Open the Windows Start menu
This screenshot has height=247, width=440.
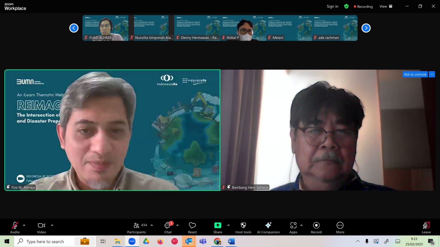(x=7, y=242)
